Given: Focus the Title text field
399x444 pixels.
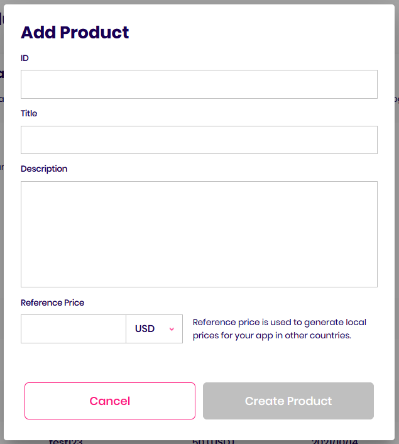Looking at the screenshot, I should [199, 140].
